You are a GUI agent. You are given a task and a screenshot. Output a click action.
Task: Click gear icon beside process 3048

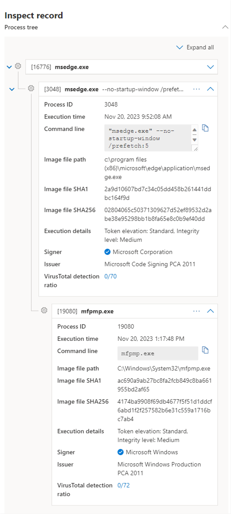(31, 88)
